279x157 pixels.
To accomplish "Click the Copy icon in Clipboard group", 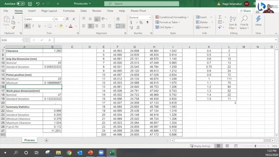I will 14,22.
